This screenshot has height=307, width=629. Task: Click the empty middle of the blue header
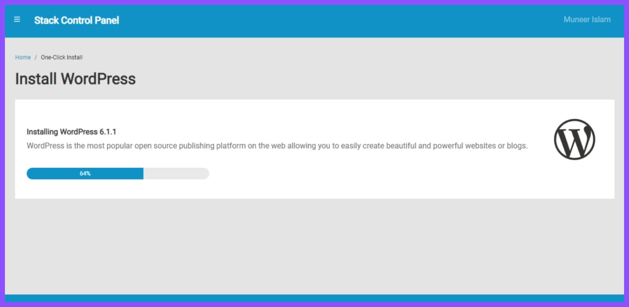coord(328,20)
